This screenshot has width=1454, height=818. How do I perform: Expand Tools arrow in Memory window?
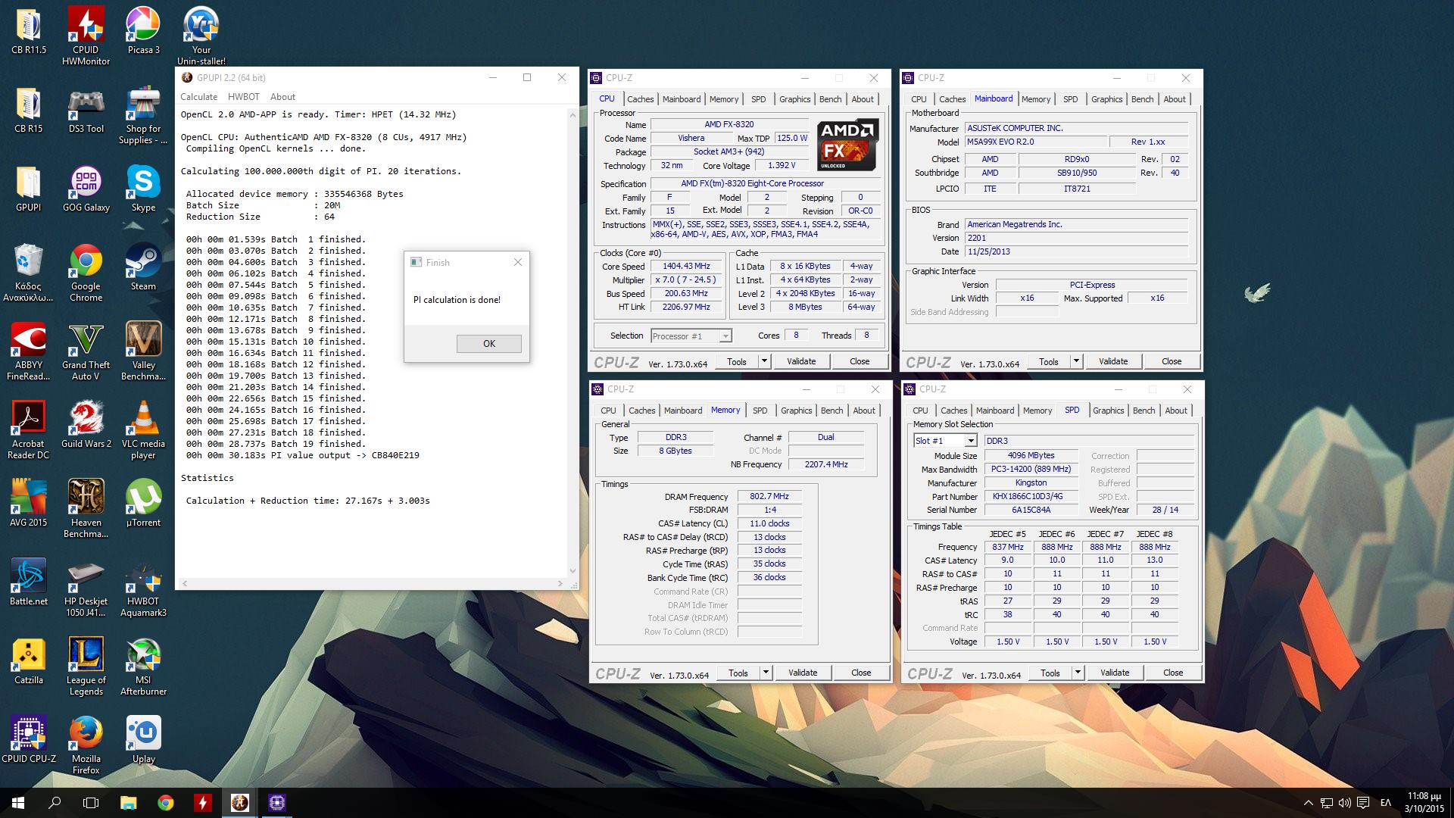[766, 673]
